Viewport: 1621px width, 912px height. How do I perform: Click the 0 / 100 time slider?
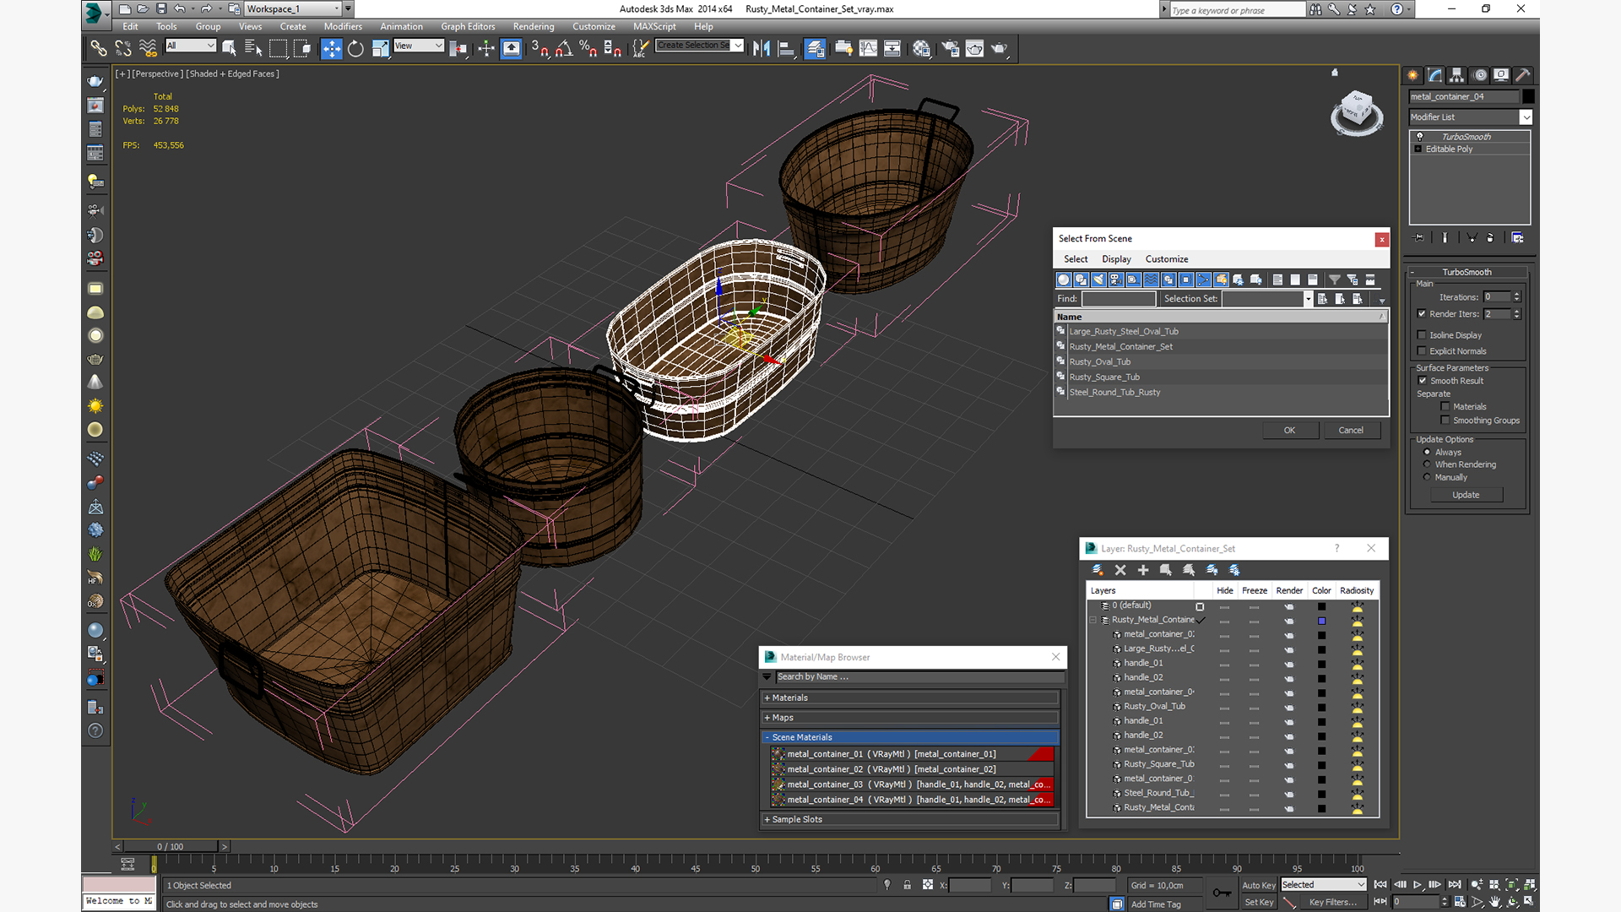[x=171, y=846]
